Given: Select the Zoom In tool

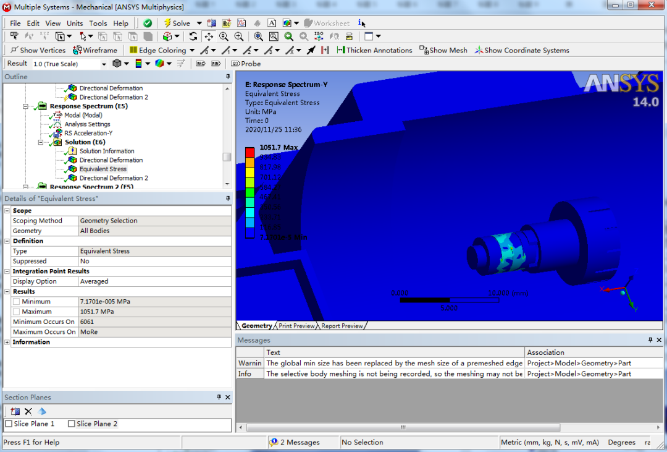Looking at the screenshot, I should (x=238, y=36).
